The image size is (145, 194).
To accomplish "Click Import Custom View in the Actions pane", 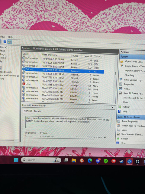I will coord(135,71).
